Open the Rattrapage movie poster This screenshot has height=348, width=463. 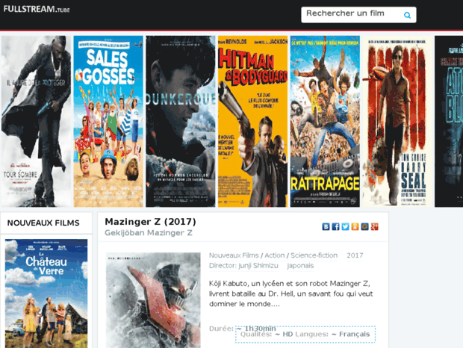pos(325,121)
